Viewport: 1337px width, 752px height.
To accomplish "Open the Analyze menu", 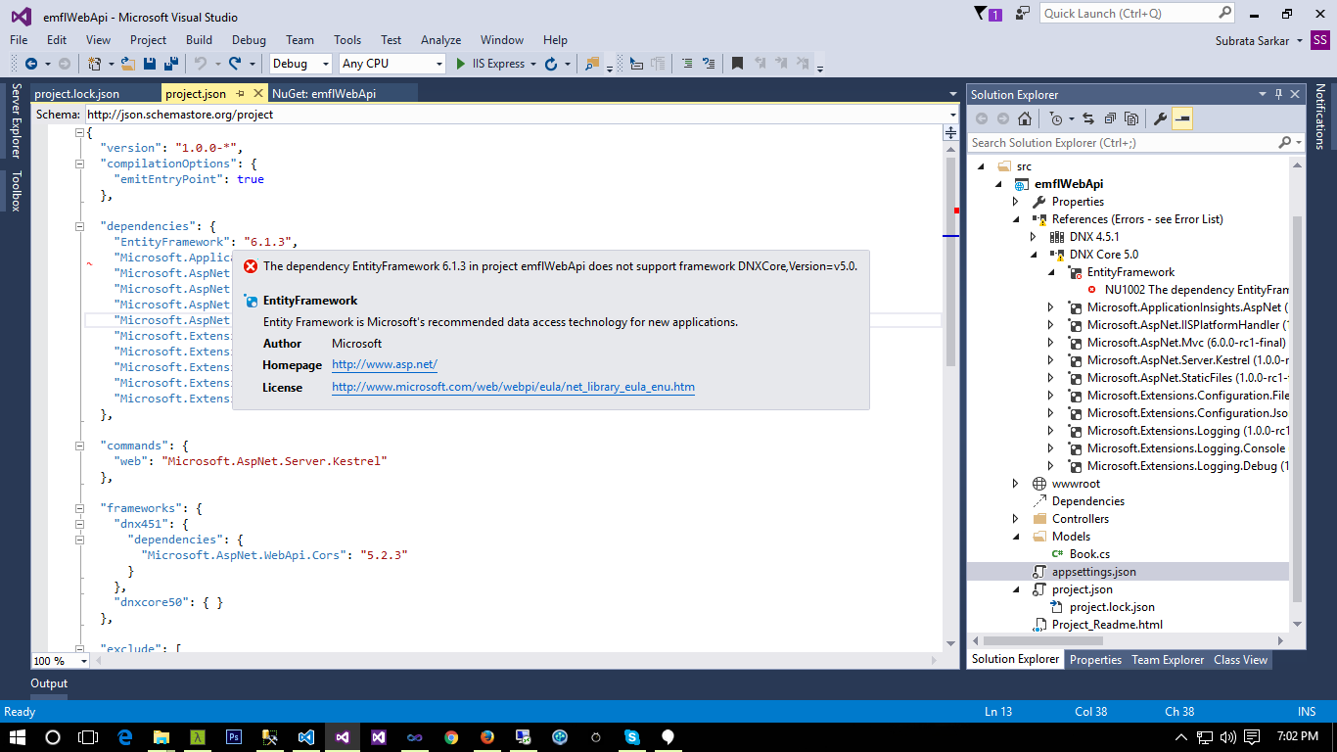I will pyautogui.click(x=440, y=40).
